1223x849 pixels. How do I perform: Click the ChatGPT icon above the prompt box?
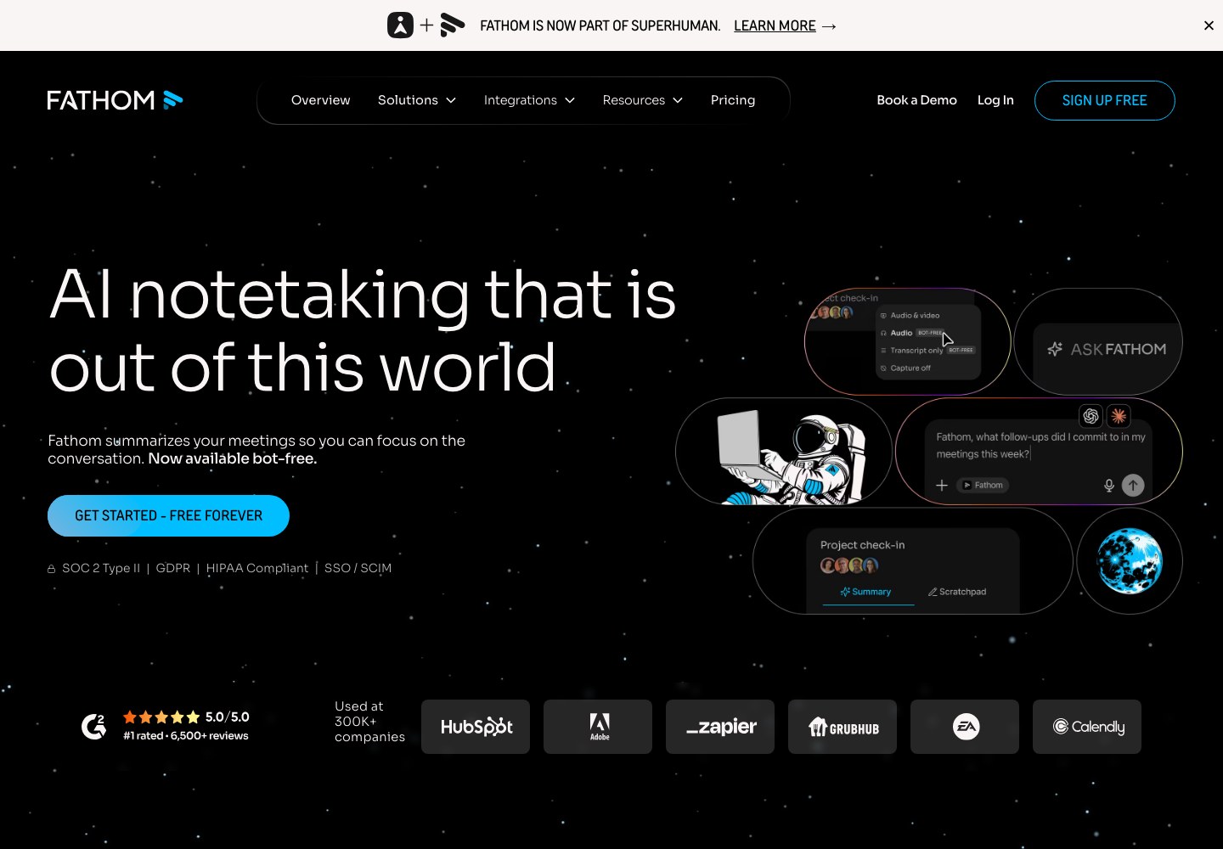1091,416
